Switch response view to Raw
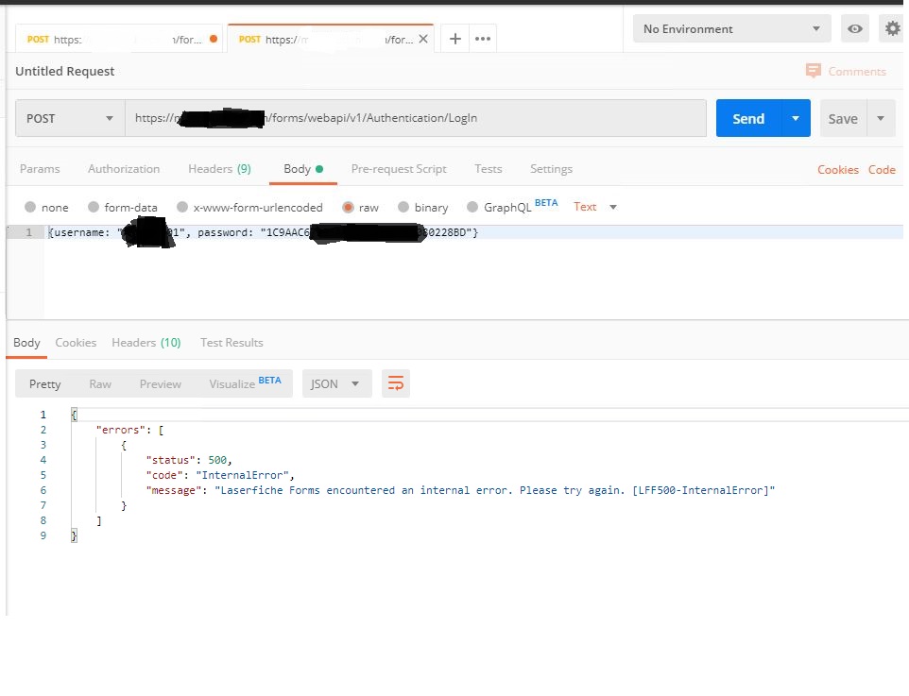The image size is (909, 696). click(x=100, y=383)
